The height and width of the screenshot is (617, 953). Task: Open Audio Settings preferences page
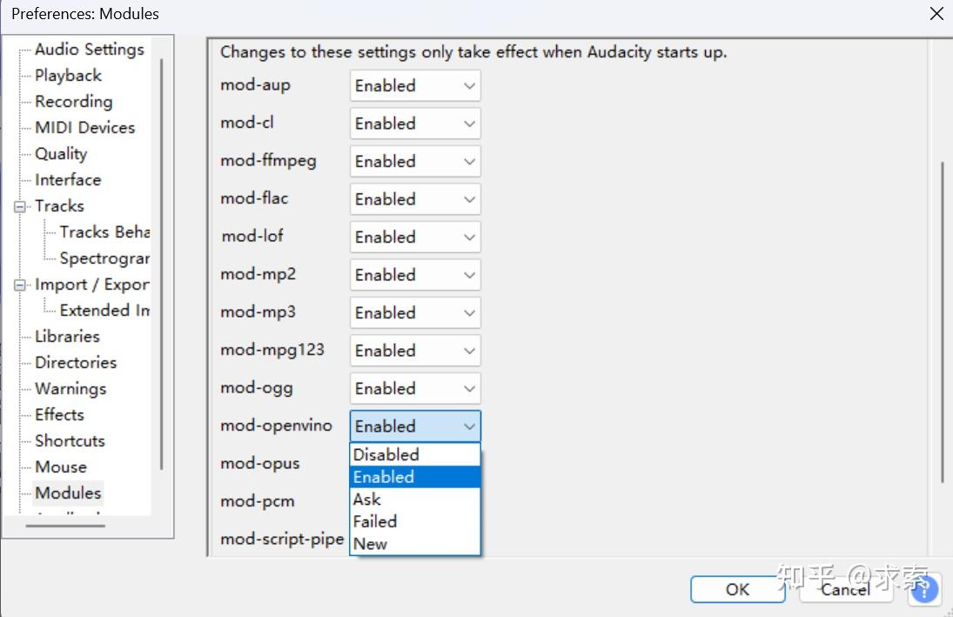pos(89,50)
